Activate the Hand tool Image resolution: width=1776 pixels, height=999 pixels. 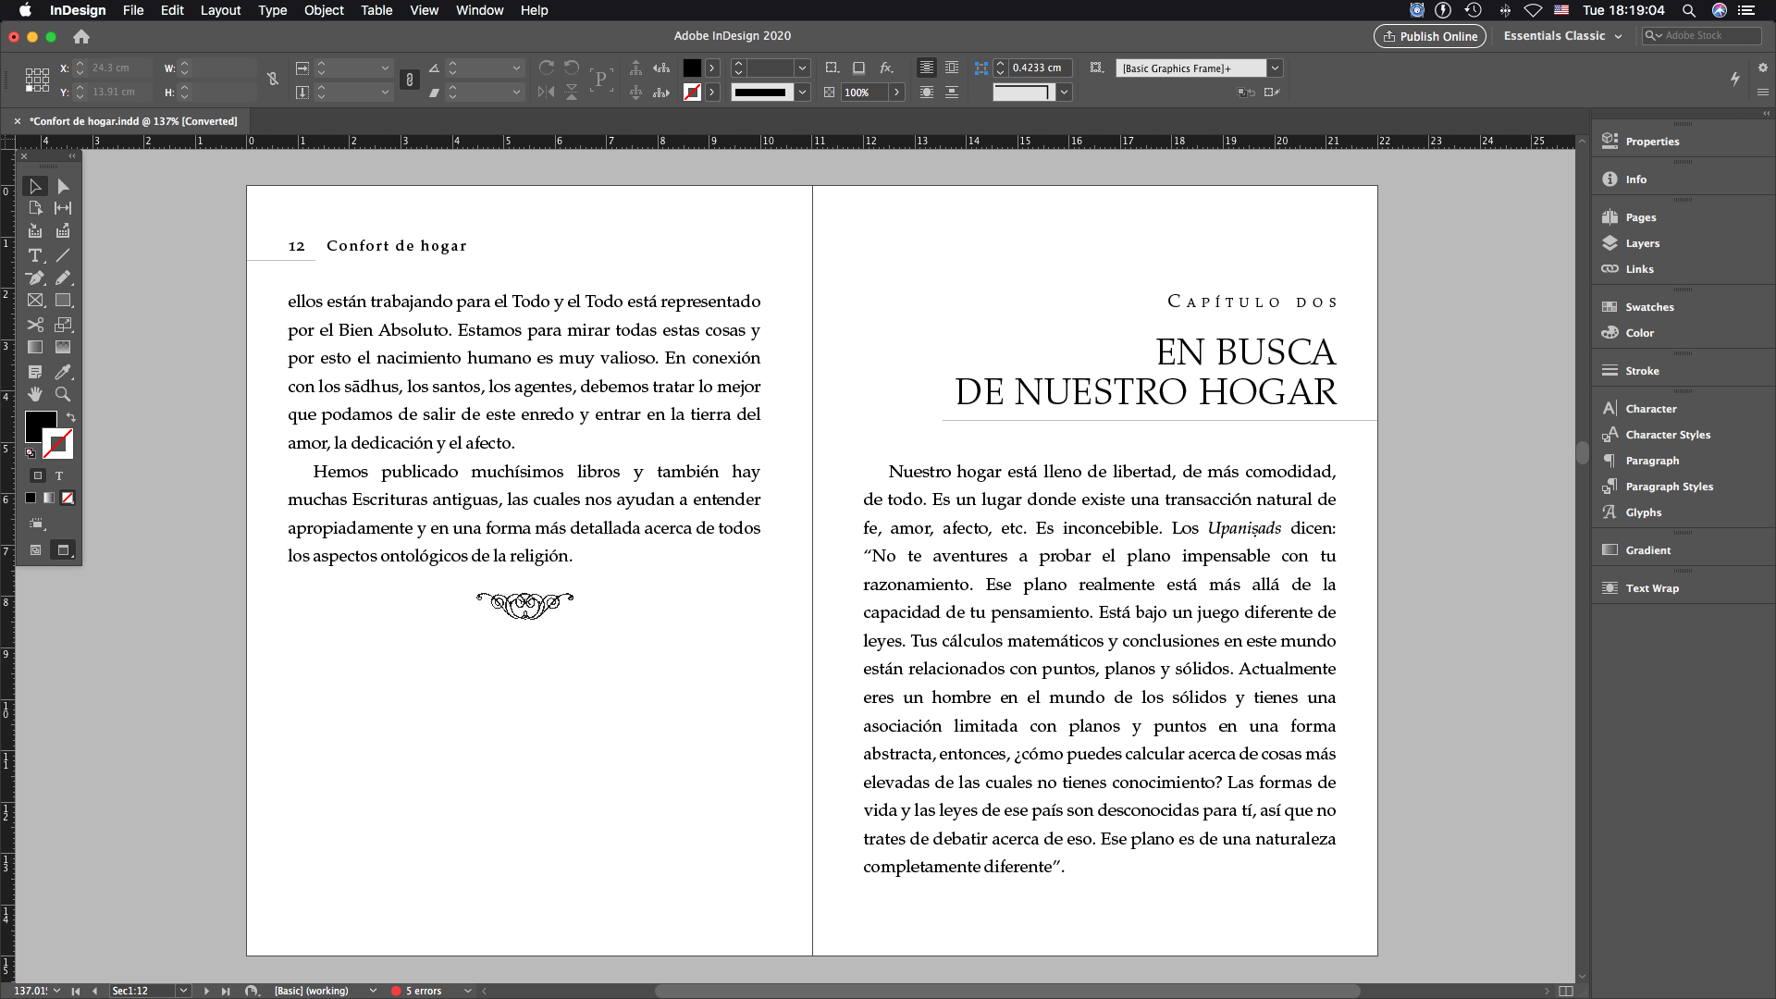click(x=35, y=394)
